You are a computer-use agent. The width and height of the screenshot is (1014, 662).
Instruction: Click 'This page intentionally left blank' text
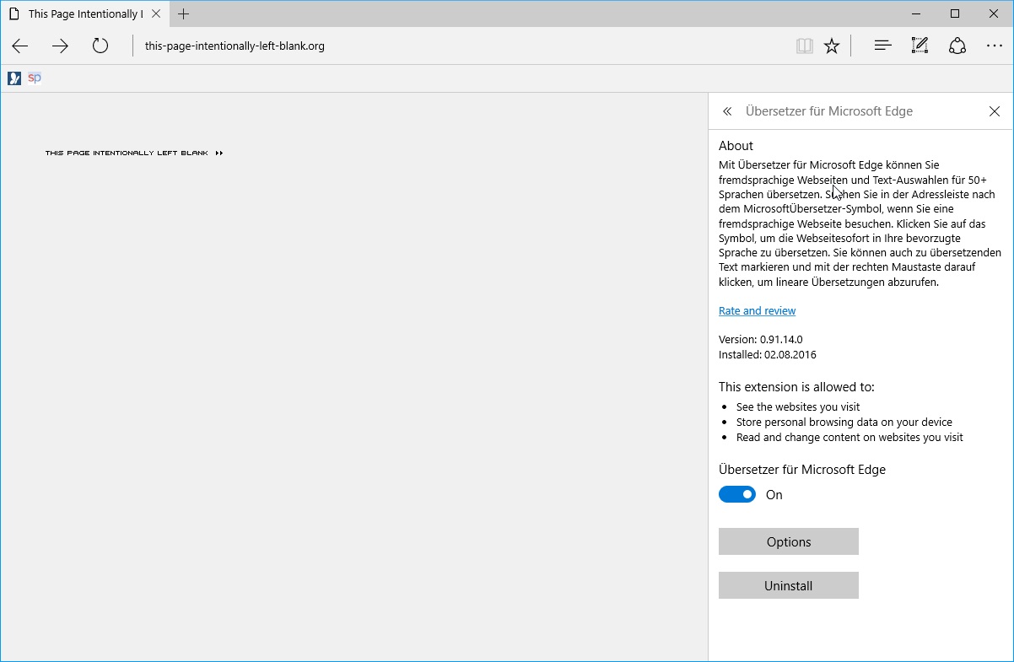point(127,153)
